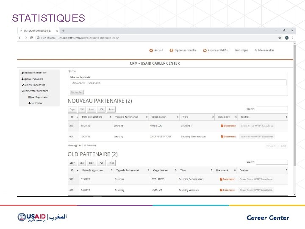
Task: Click Ajouter Partenariat sidebar link
Action: click(x=33, y=85)
